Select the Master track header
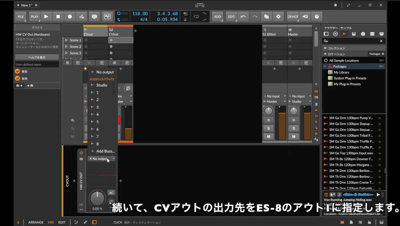The width and height of the screenshot is (400, 226). (x=299, y=32)
